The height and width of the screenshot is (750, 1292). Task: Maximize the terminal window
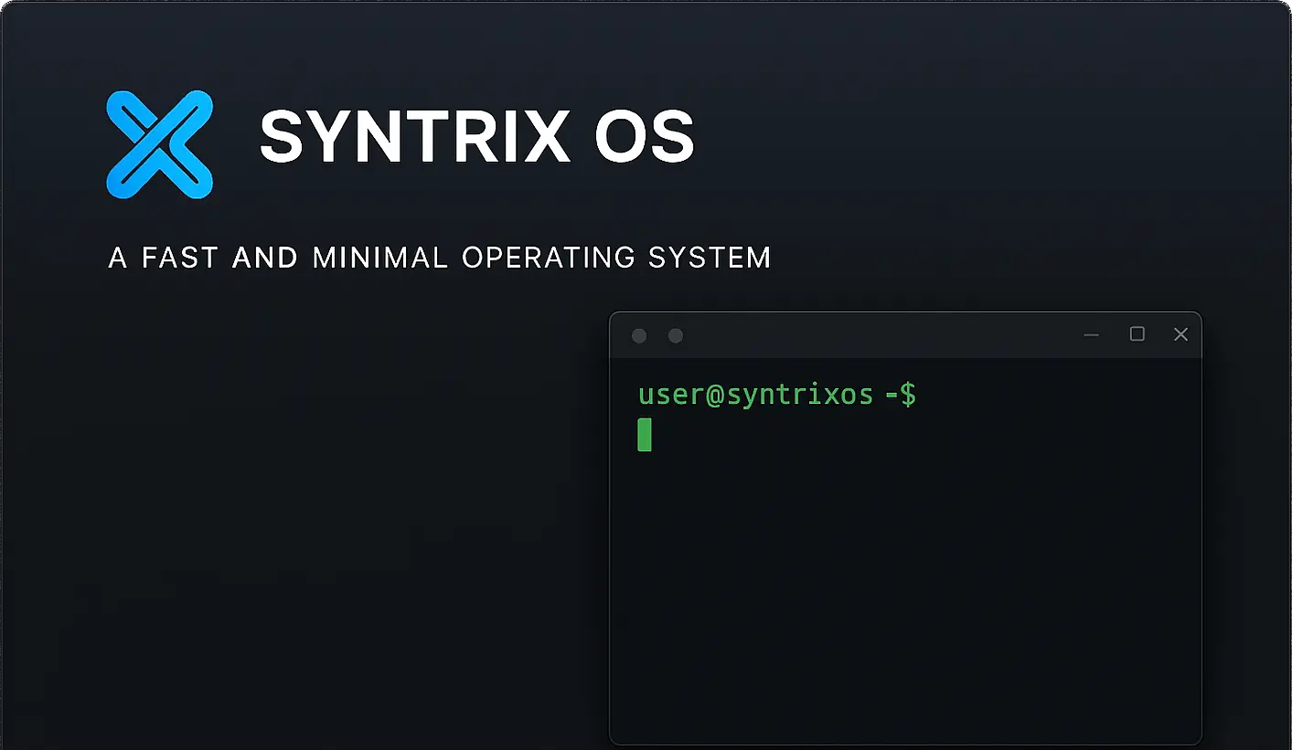pyautogui.click(x=1137, y=334)
